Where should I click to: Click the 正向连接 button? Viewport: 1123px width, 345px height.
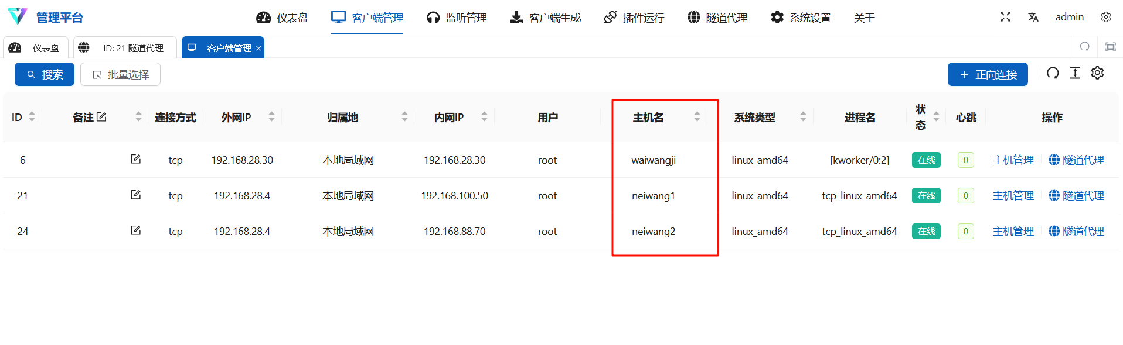(987, 74)
